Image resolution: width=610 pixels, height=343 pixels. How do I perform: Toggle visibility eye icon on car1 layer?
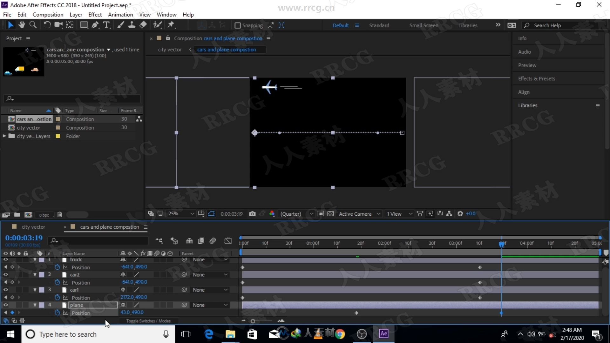point(6,289)
